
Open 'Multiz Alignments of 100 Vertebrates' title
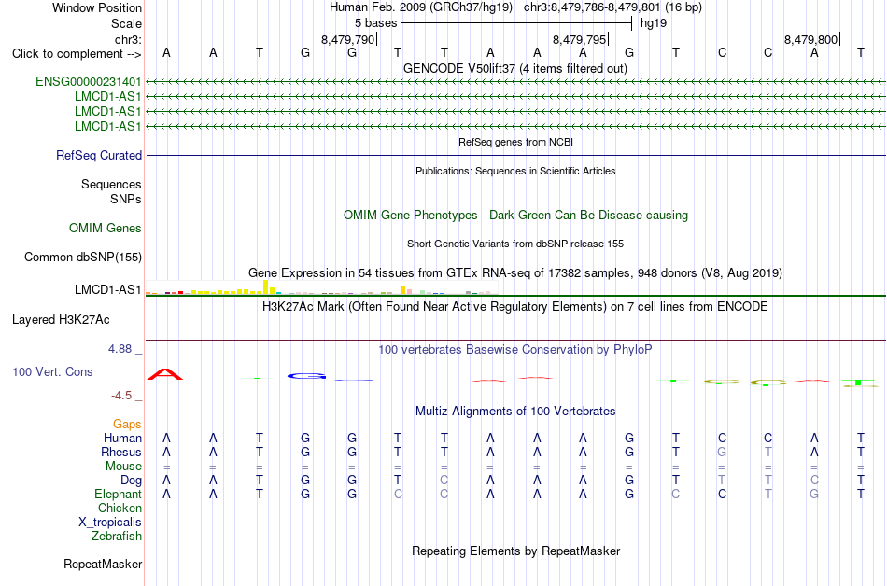tap(515, 412)
